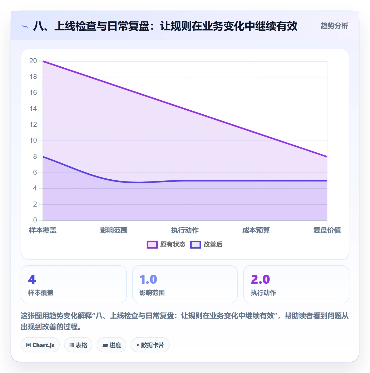Click the value 1.0 in 影响范围 card
The image size is (370, 373).
(148, 279)
